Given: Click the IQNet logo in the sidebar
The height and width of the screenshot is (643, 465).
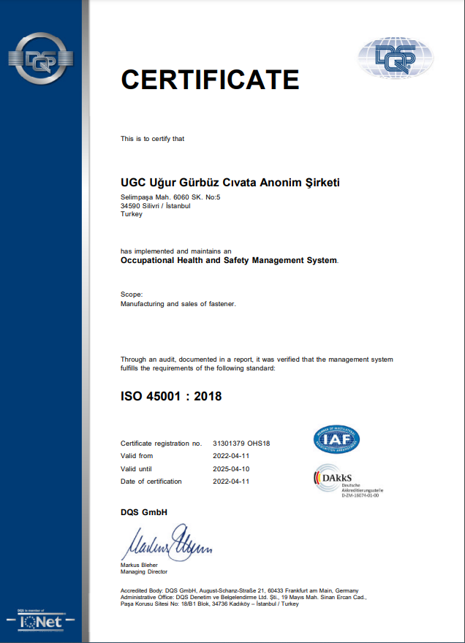Looking at the screenshot, I should click(x=40, y=621).
